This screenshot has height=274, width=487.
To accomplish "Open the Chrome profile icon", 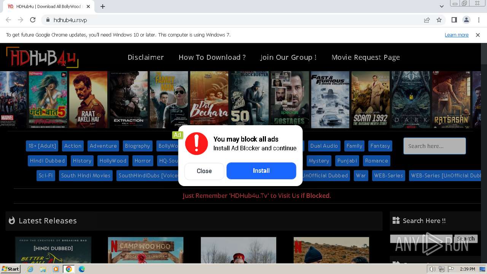I will click(466, 20).
